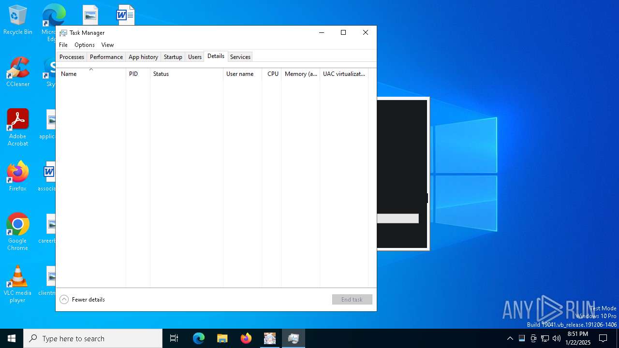
Task: Sort by UAC virtualization column header
Action: coord(344,73)
